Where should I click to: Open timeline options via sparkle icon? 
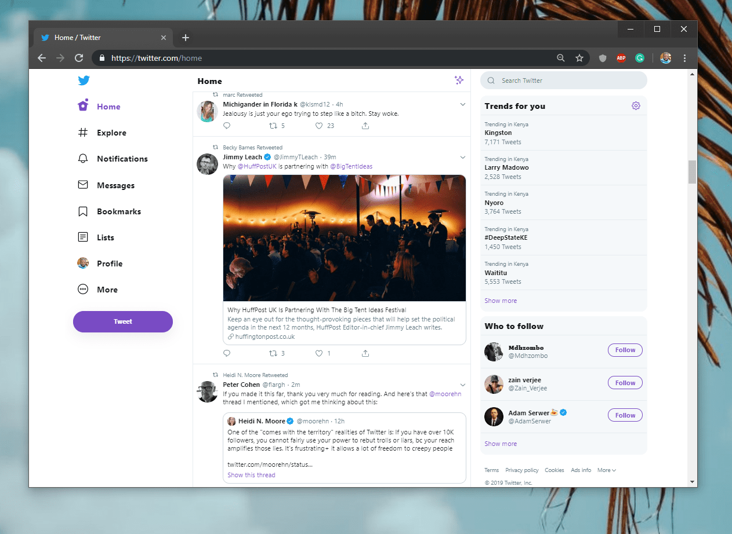click(459, 81)
